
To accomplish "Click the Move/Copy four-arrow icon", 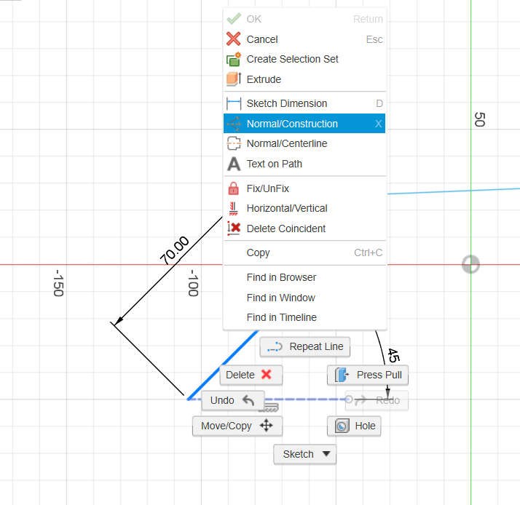I will click(x=267, y=425).
